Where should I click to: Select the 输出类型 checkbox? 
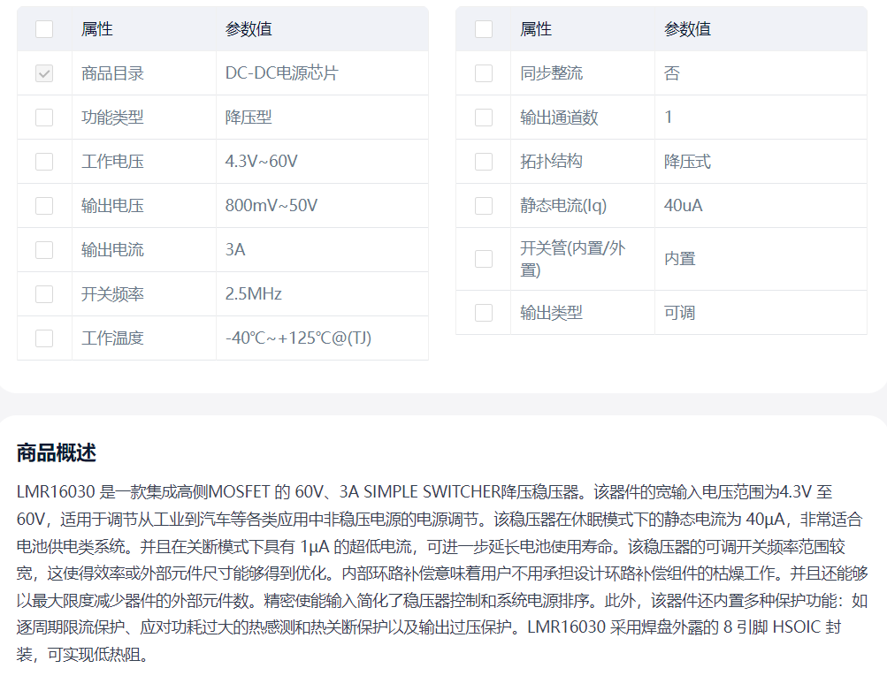tap(484, 313)
